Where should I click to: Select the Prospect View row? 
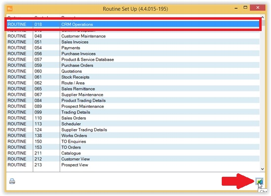[133, 165]
